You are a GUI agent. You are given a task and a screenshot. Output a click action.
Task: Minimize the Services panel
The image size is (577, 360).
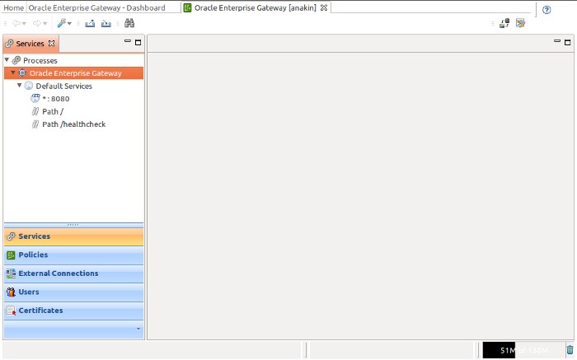(x=128, y=41)
